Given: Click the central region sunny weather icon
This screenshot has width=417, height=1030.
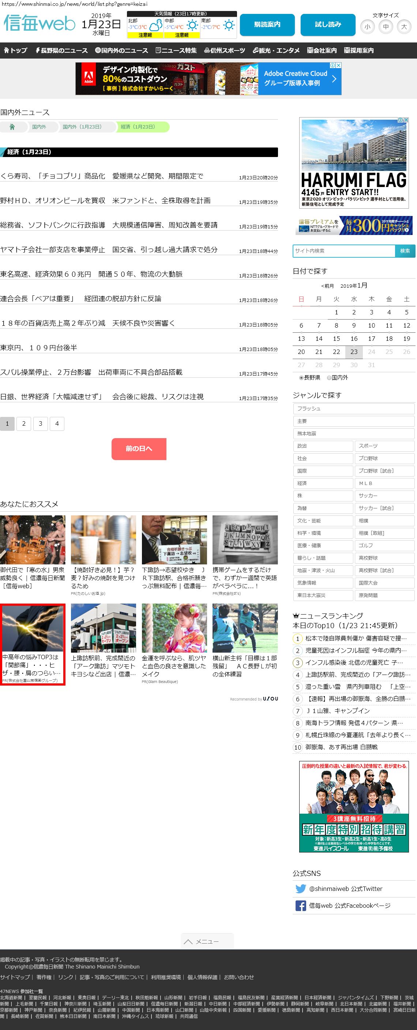Looking at the screenshot, I should [192, 25].
